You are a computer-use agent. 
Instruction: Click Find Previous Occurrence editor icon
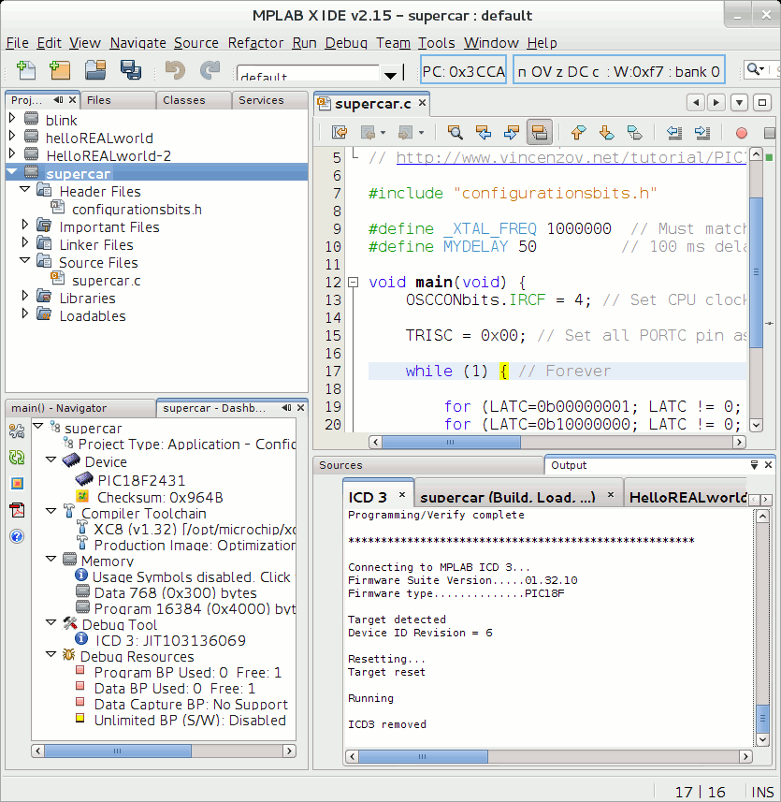[483, 133]
